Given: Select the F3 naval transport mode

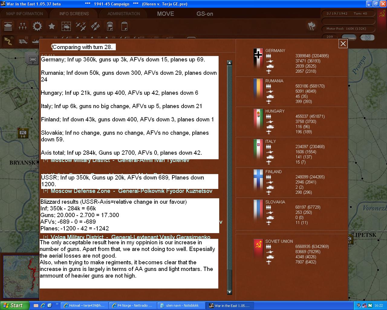Looking at the screenshot, I should pos(35,41).
